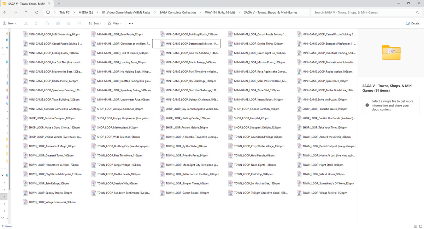Viewport: 424px width, 229px height.
Task: Switch to details list view in status bar
Action: [415, 226]
